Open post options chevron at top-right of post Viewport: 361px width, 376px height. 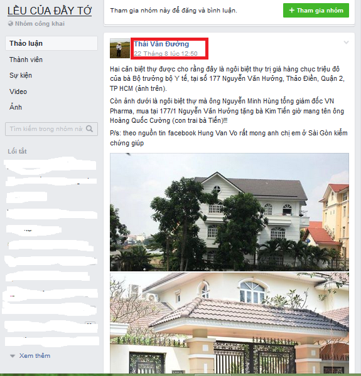346,43
